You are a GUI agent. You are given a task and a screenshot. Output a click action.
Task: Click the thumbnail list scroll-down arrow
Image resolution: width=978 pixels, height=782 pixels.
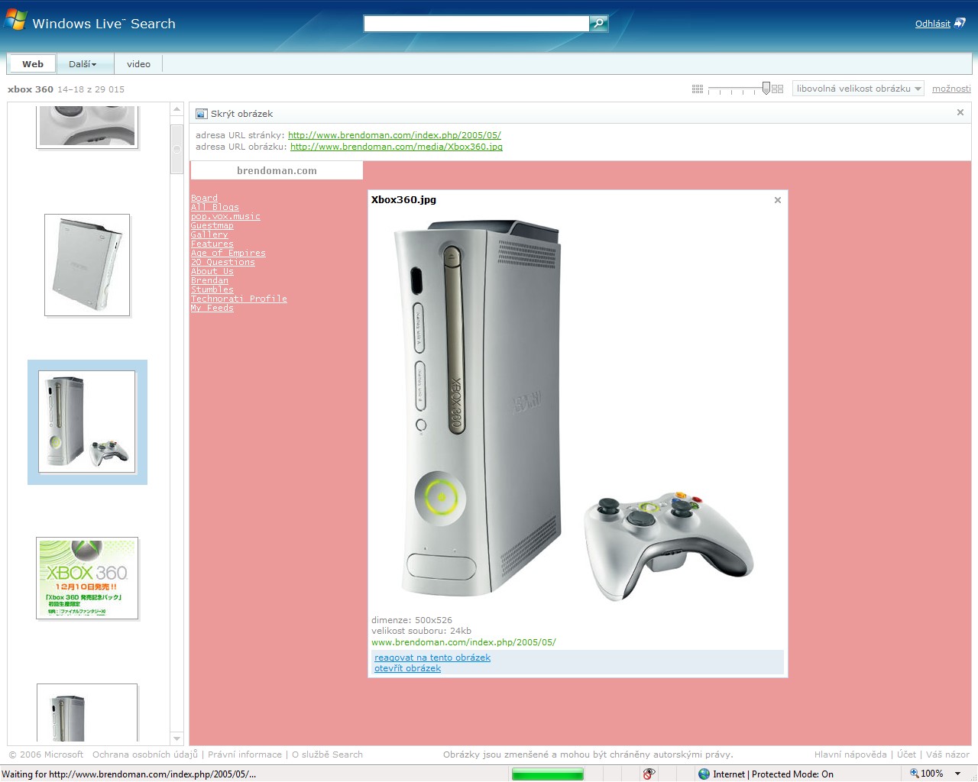176,738
